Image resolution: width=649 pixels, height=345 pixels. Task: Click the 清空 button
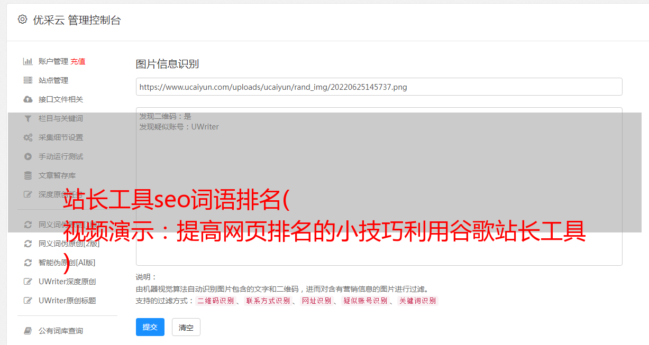point(186,328)
